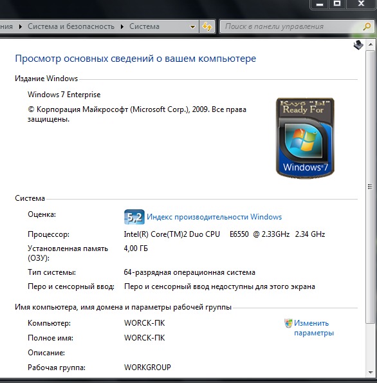Click the Оценка: label
This screenshot has width=377, height=383.
point(42,214)
